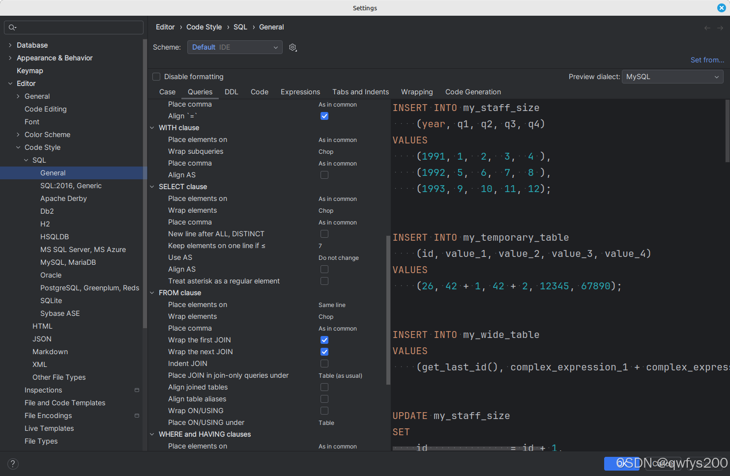Uncheck Align `=` checkbox

[324, 116]
